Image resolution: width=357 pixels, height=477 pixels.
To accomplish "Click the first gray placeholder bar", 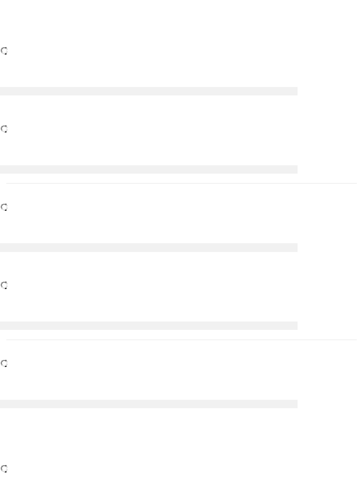I will [x=149, y=91].
